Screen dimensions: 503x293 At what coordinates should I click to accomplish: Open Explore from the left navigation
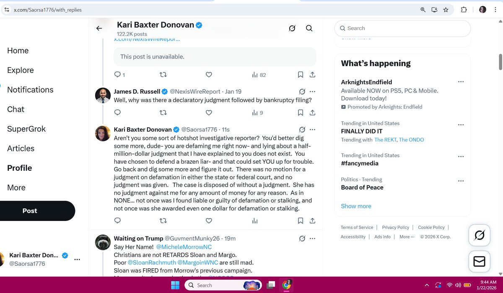pyautogui.click(x=21, y=70)
